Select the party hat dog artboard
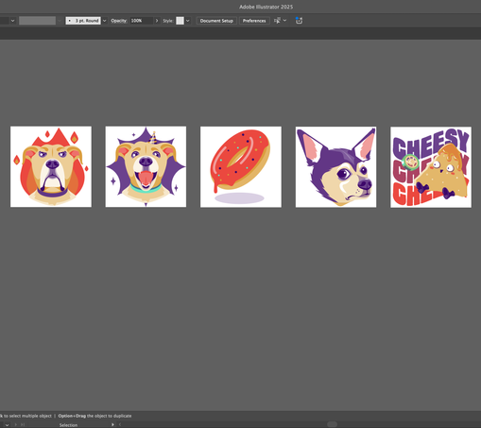Screen dimensions: 481x428 tap(146, 166)
